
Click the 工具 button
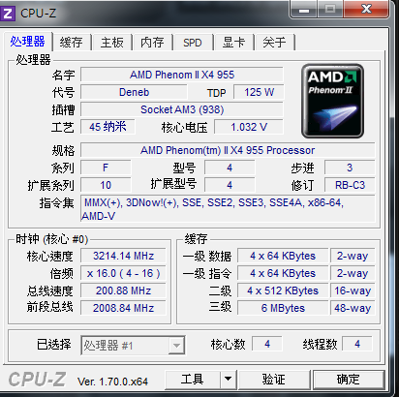click(193, 380)
